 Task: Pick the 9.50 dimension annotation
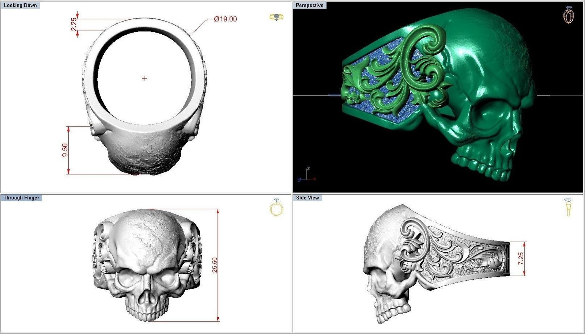coord(65,150)
